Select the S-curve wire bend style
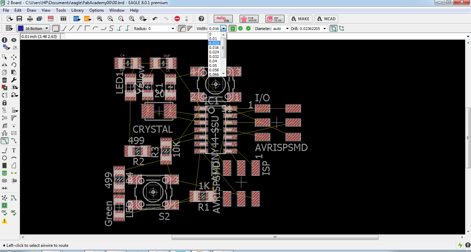Viewport: 471px width, 252px height. tap(111, 28)
